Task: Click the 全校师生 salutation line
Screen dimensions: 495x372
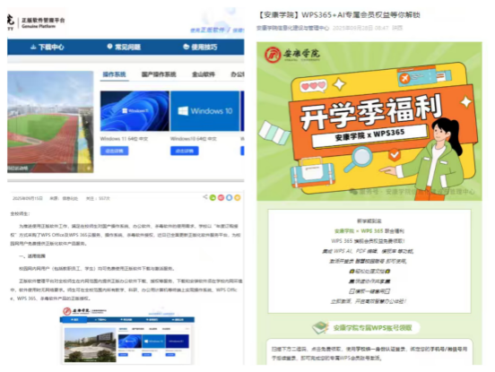Action: [x=21, y=214]
